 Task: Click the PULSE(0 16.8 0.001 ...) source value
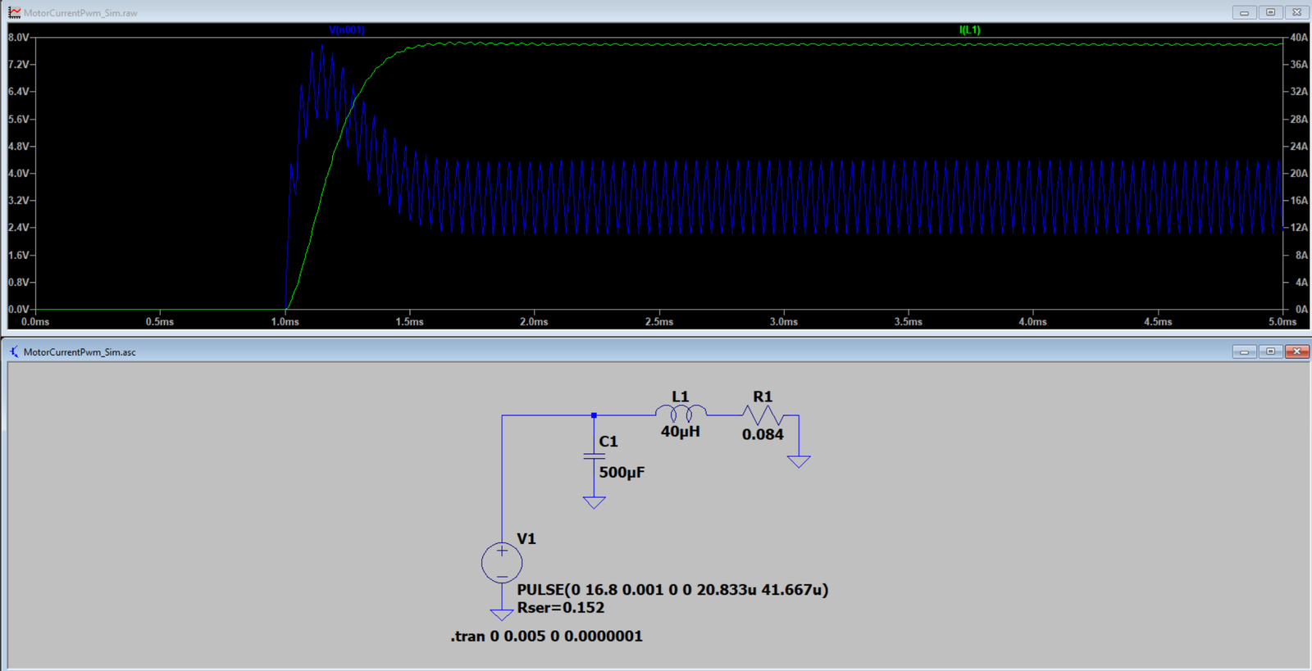tap(672, 590)
